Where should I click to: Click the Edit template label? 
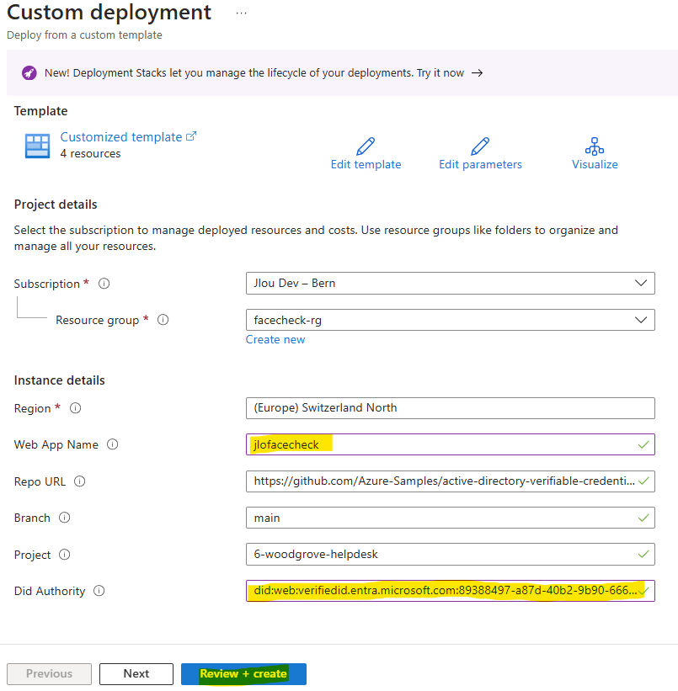pyautogui.click(x=366, y=164)
